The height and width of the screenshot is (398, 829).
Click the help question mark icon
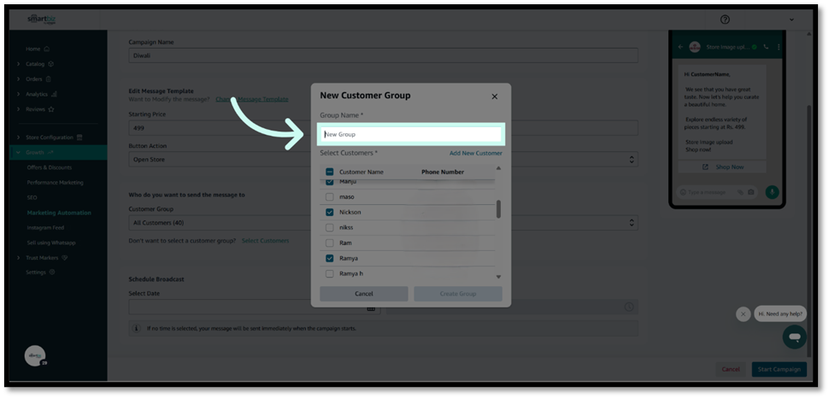click(725, 20)
